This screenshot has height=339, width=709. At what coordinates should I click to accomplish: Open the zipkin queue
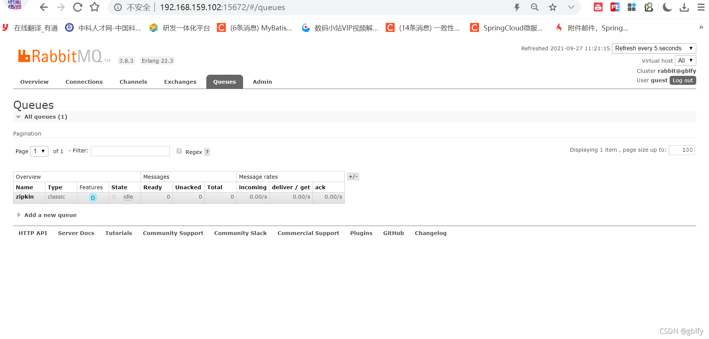[x=25, y=197]
